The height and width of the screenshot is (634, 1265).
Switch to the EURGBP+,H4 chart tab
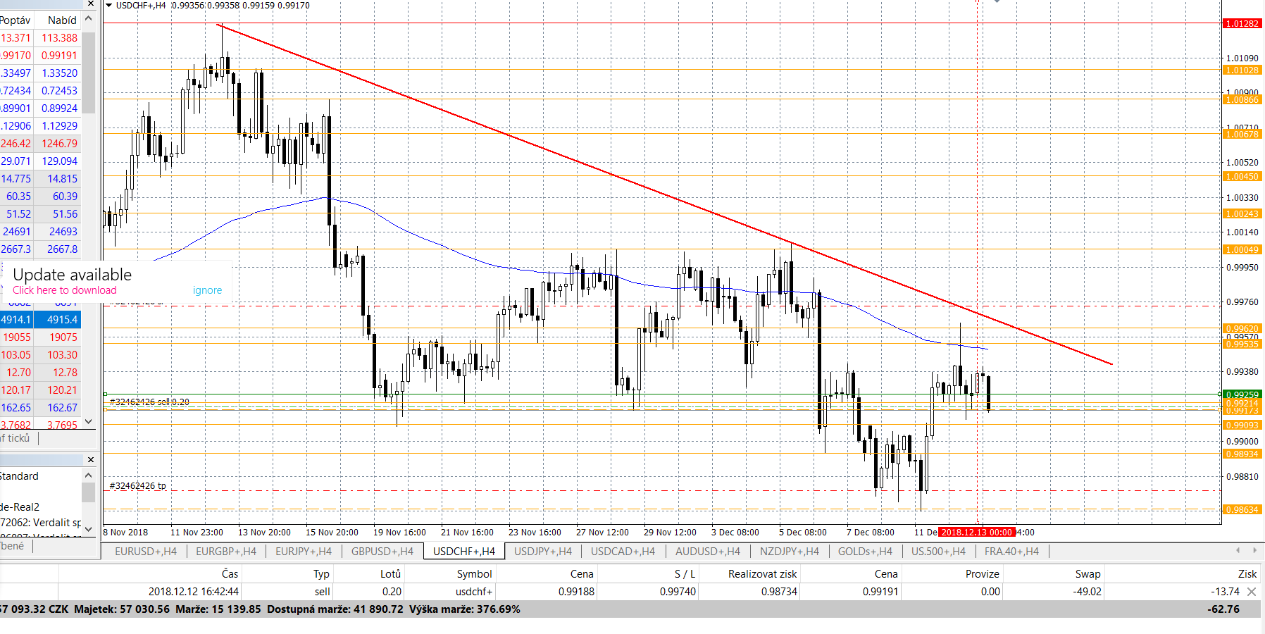click(226, 552)
